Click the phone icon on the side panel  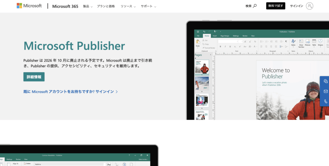click(x=325, y=101)
